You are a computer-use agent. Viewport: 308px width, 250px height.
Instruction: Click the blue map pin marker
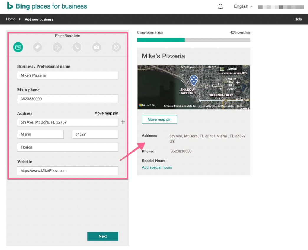[194, 80]
